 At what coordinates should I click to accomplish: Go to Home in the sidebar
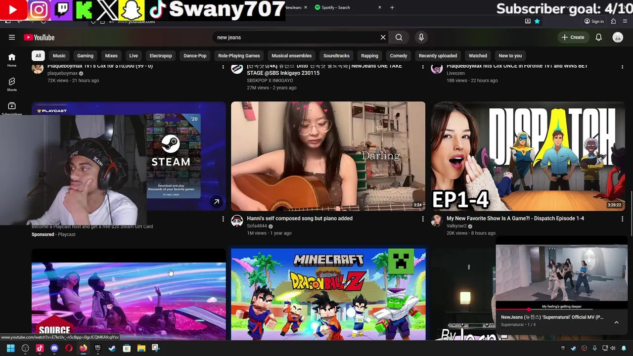tap(12, 60)
